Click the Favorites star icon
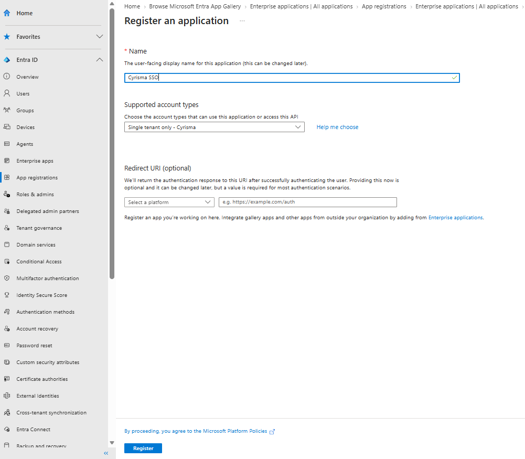Viewport: 525px width, 459px height. pos(7,37)
